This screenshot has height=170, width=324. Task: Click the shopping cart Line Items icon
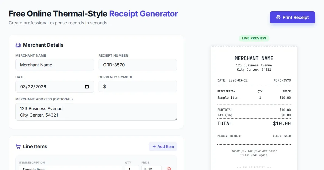(x=18, y=147)
